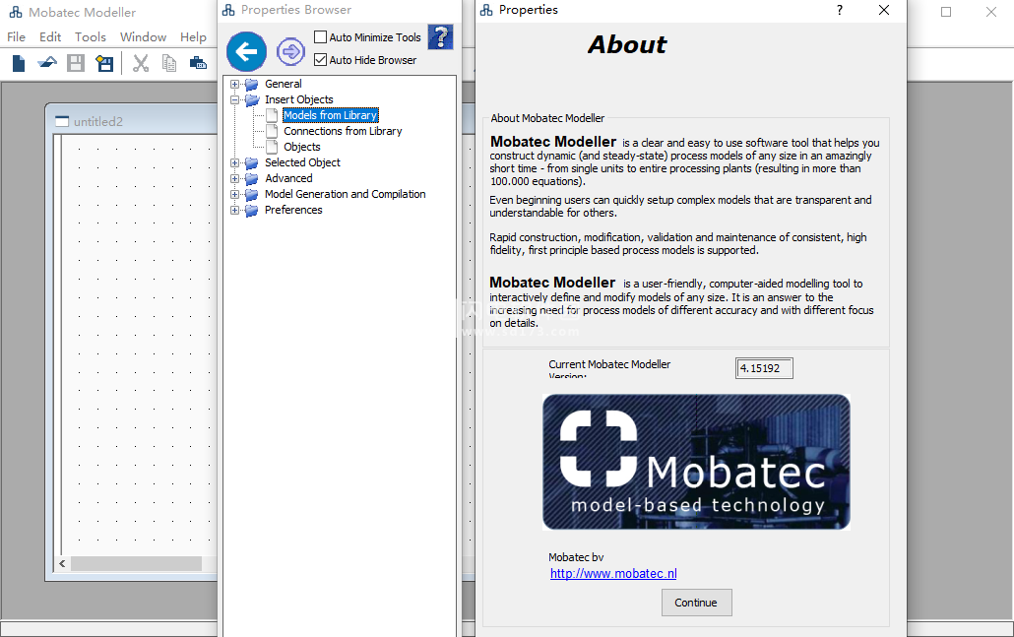Viewport: 1014px width, 637px height.
Task: Click the Properties Browser title bar icon
Action: 228,10
